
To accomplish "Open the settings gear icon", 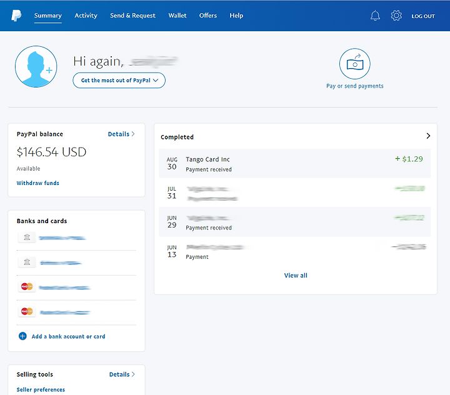I will [x=396, y=16].
